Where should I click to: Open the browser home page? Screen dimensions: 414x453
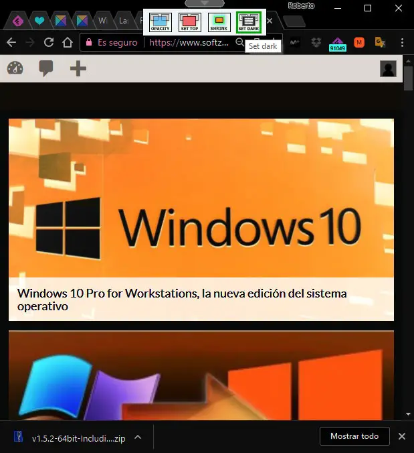pyautogui.click(x=68, y=42)
